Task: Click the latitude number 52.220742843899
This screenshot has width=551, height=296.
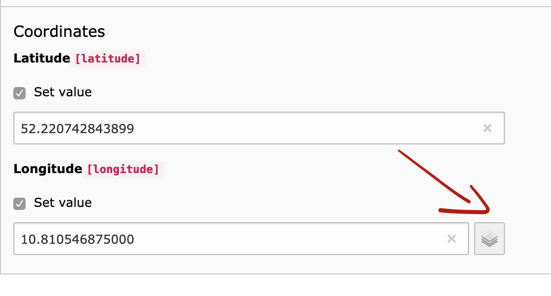Action: (x=77, y=129)
